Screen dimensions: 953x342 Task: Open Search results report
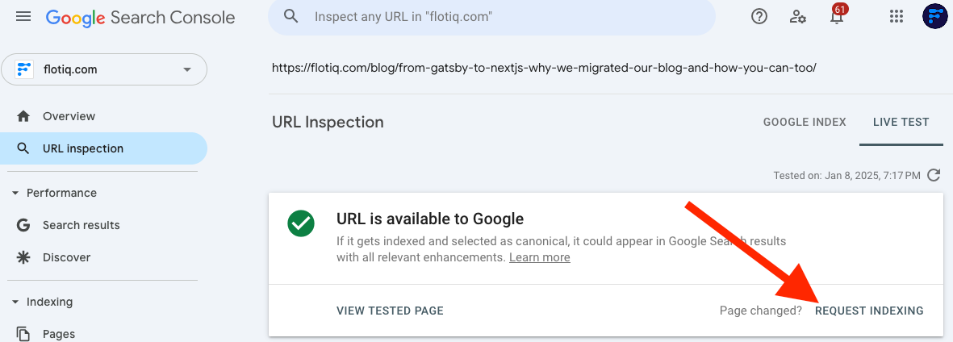[x=103, y=225]
